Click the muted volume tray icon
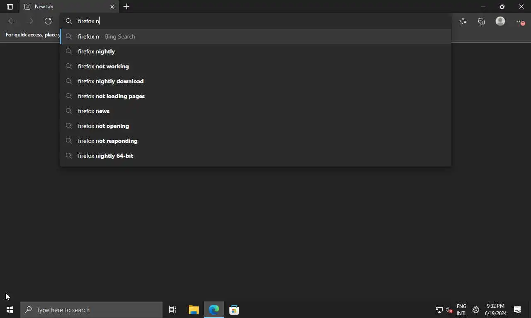 [449, 310]
